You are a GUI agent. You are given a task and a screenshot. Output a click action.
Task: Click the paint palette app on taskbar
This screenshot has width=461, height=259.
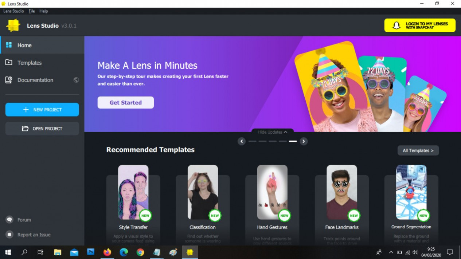tap(173, 252)
